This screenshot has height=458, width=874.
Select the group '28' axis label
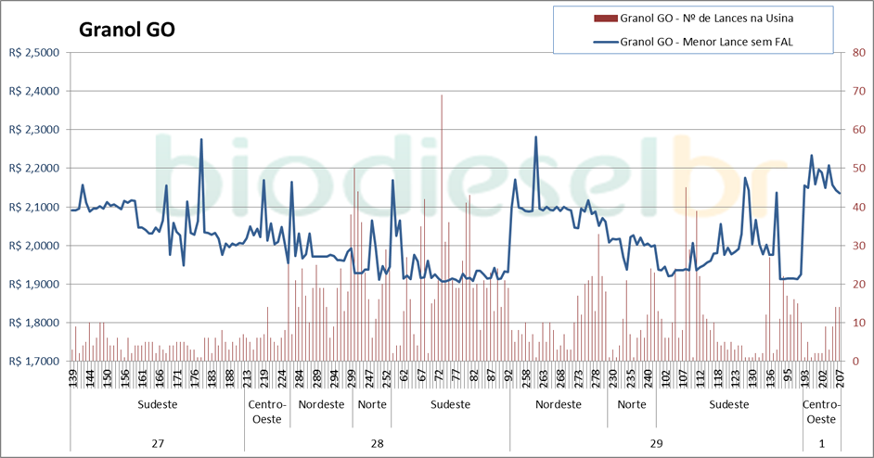[377, 444]
